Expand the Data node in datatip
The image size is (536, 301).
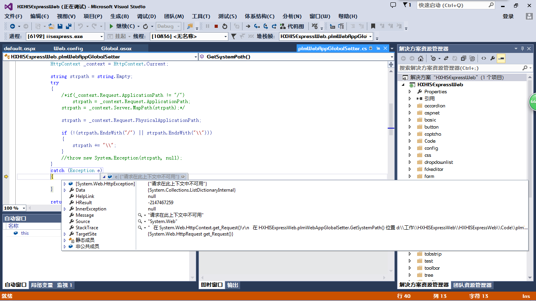65,190
